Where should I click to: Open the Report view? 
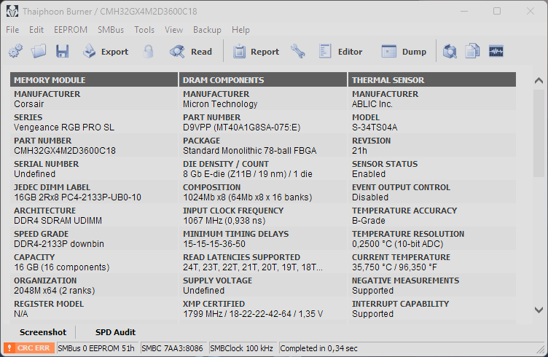coord(256,52)
